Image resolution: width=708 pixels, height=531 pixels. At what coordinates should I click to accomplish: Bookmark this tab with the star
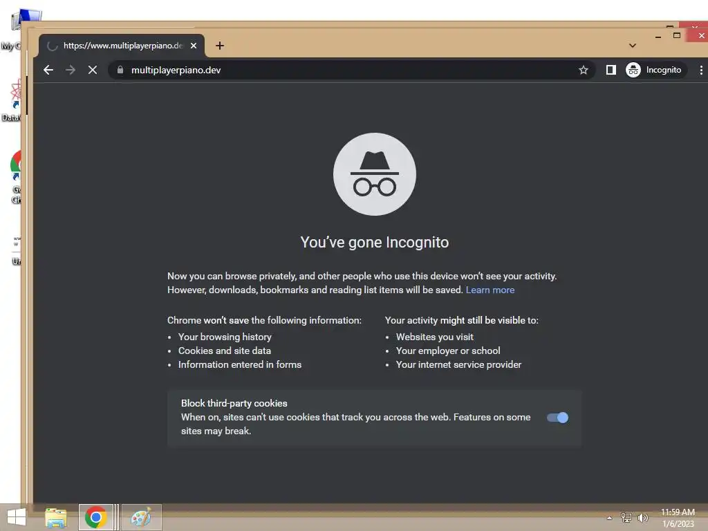[x=584, y=70]
